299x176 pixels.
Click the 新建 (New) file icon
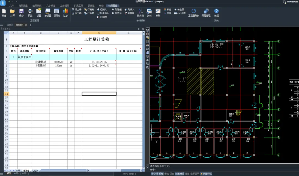(4, 12)
